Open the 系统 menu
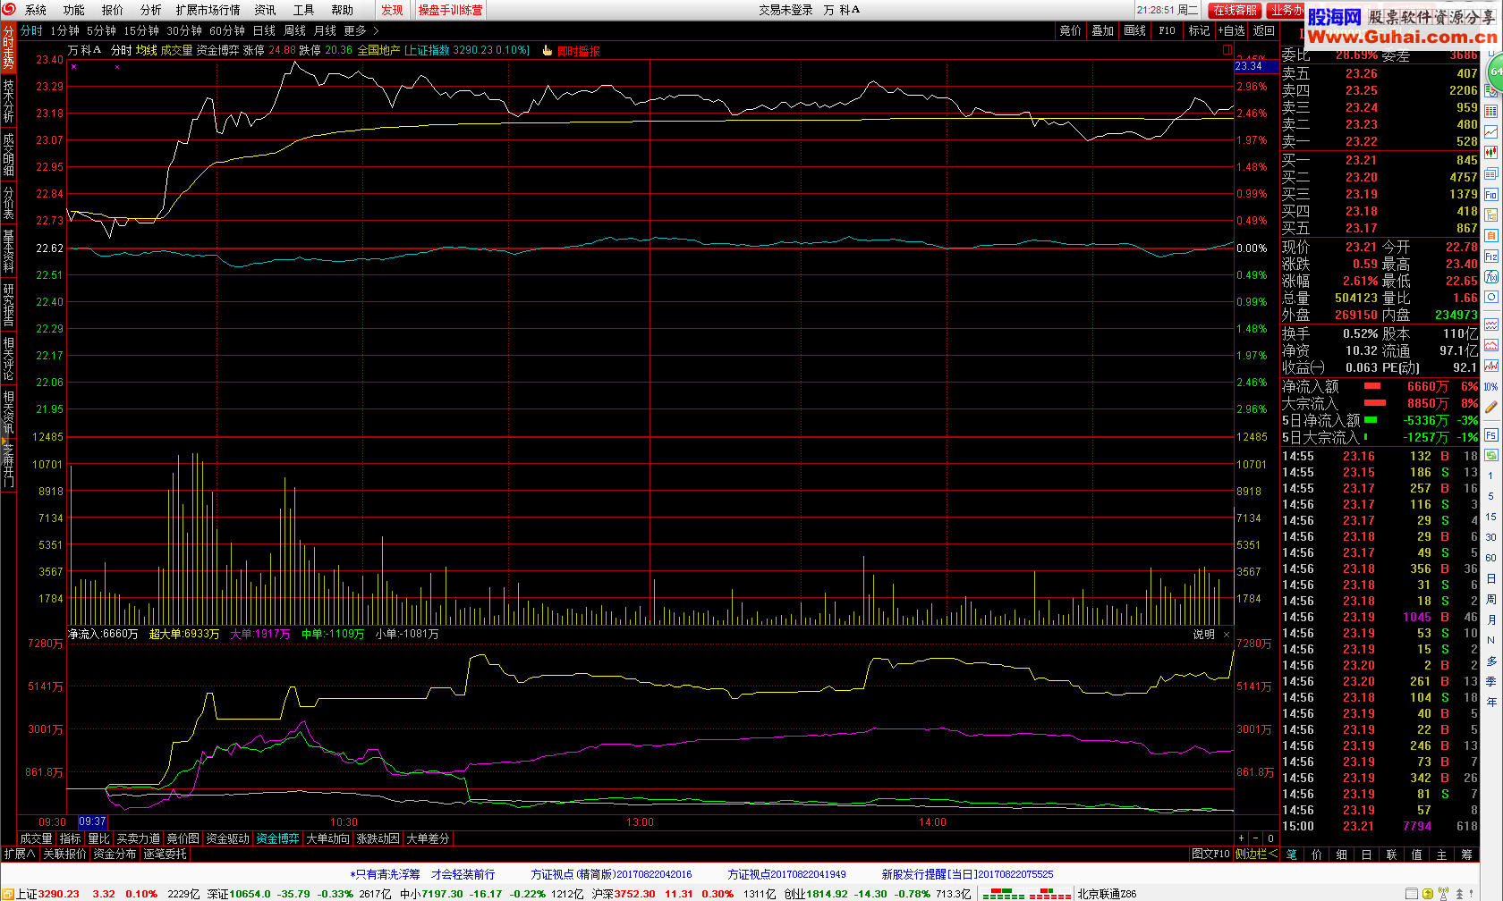1503x901 pixels. click(x=36, y=10)
